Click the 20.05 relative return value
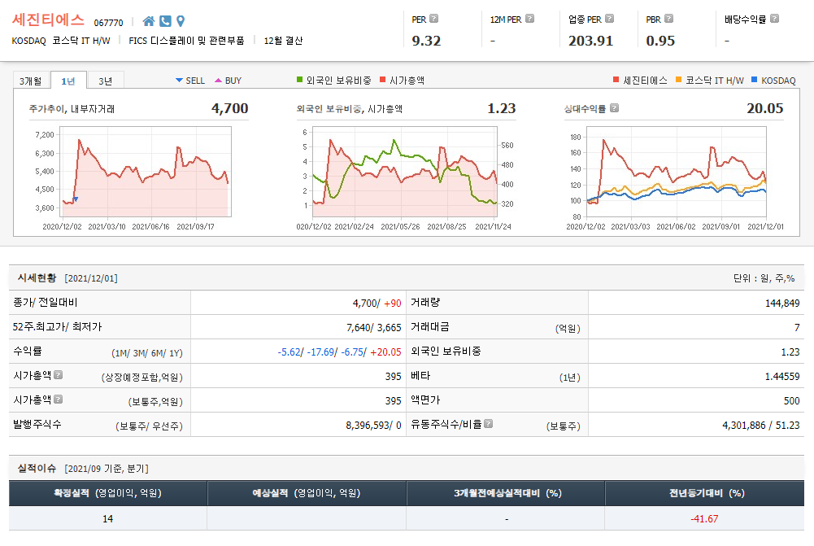Screen dimensions: 814x546 (x=764, y=108)
